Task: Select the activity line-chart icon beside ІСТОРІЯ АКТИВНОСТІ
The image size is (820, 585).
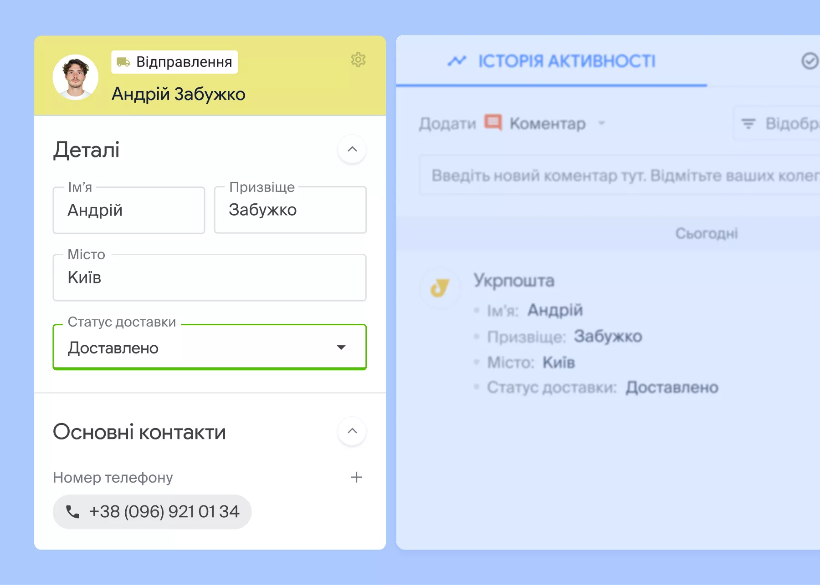Action: click(458, 61)
